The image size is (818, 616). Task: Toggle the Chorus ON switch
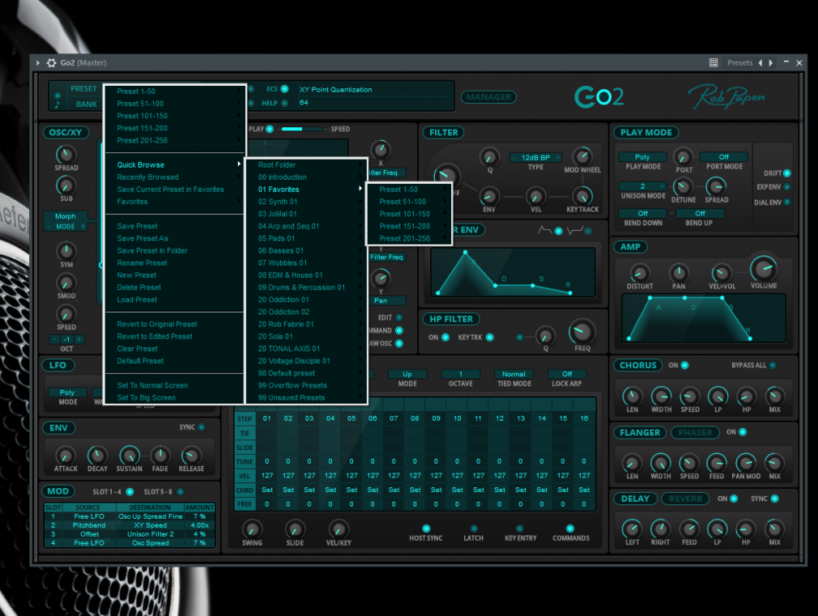point(684,365)
